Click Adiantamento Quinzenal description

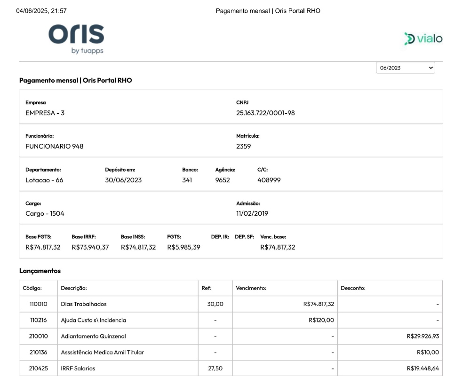click(x=94, y=336)
